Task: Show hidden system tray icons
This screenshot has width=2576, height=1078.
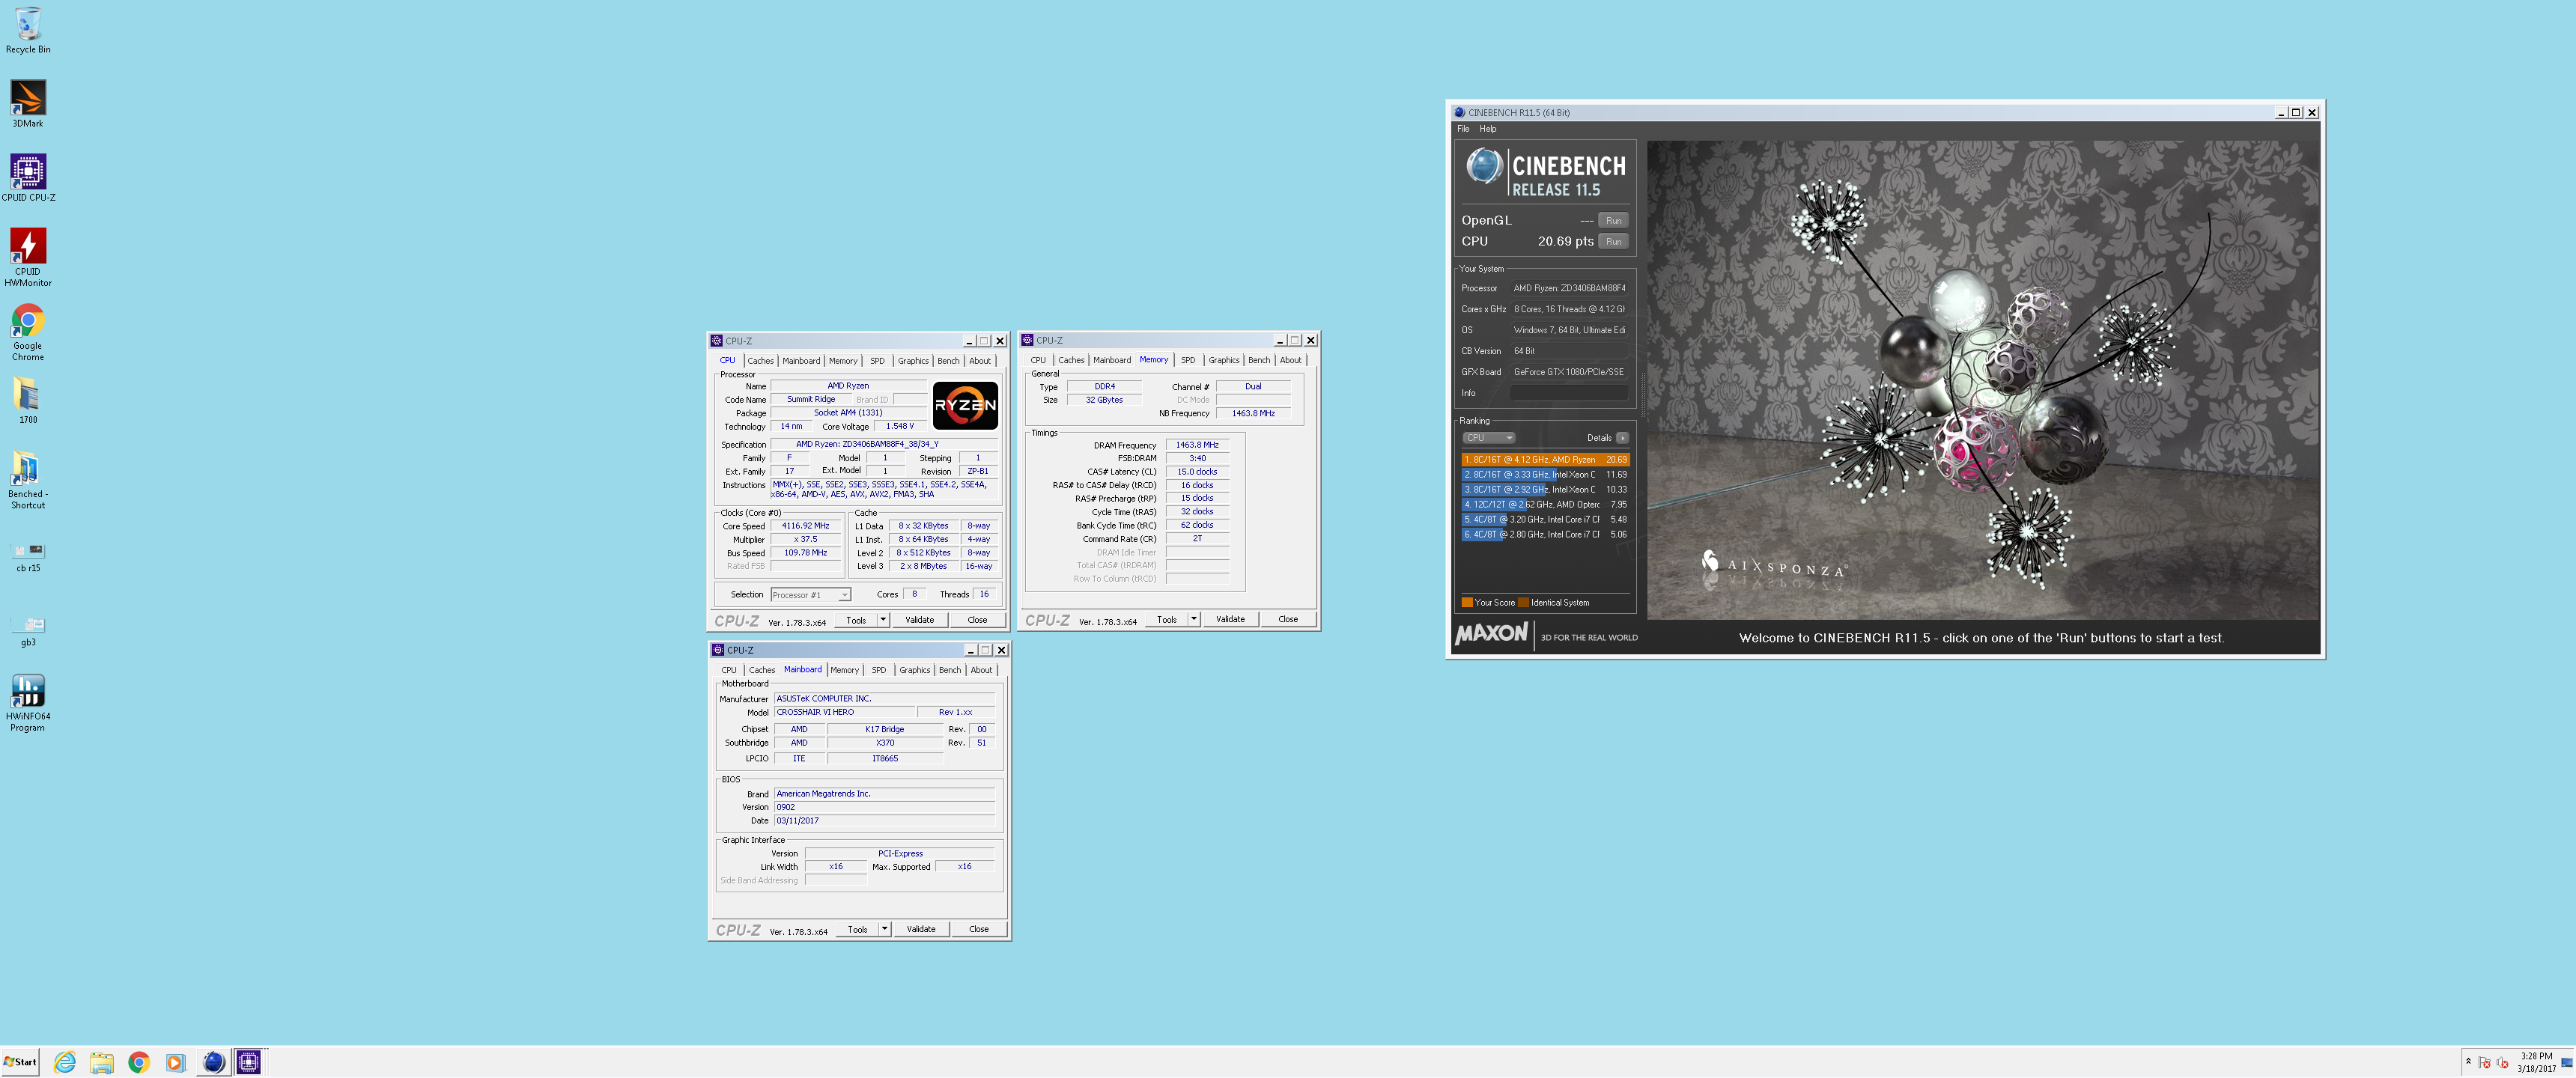Action: point(2468,1061)
